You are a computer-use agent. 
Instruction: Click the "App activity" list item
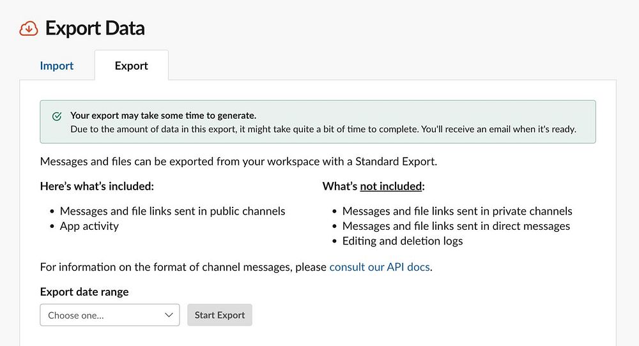(89, 226)
